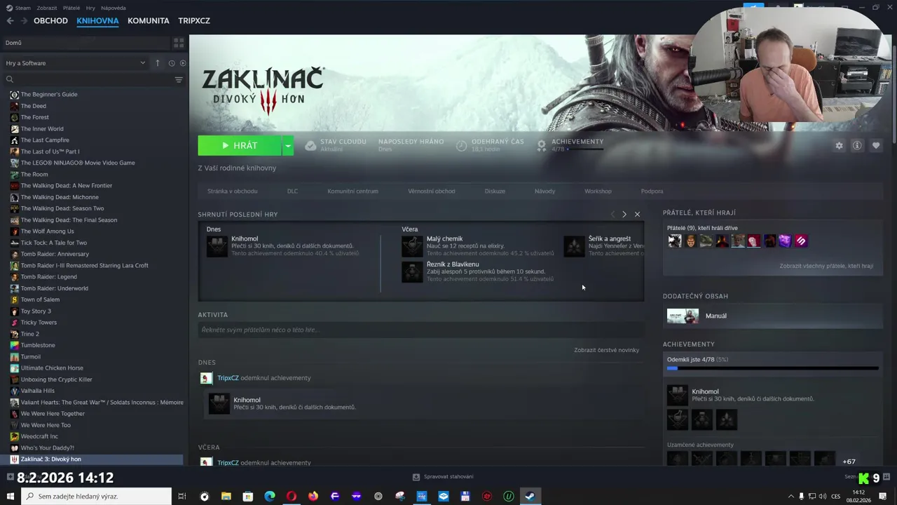Open Komunitní centrum tab
The height and width of the screenshot is (505, 897).
(x=352, y=191)
